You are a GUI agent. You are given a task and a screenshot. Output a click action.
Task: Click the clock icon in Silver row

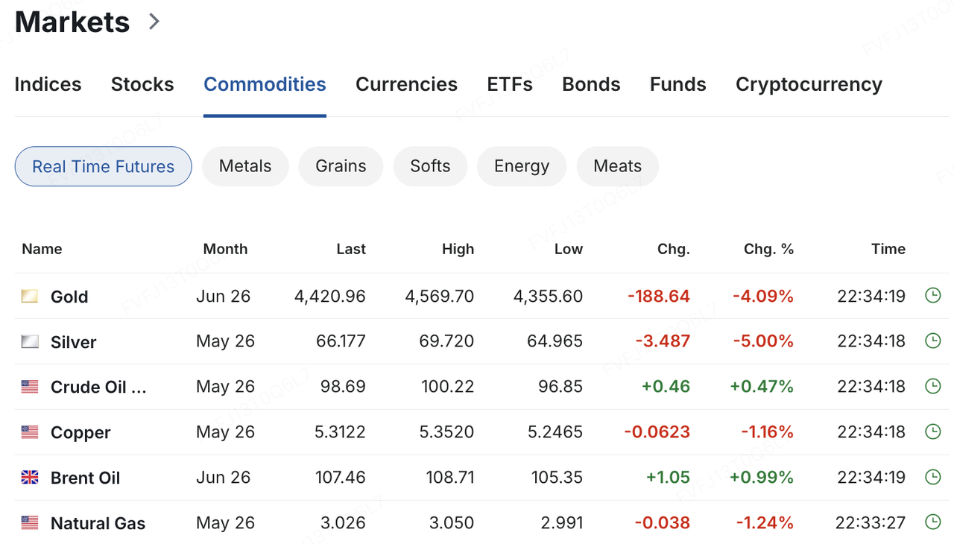[x=932, y=341]
